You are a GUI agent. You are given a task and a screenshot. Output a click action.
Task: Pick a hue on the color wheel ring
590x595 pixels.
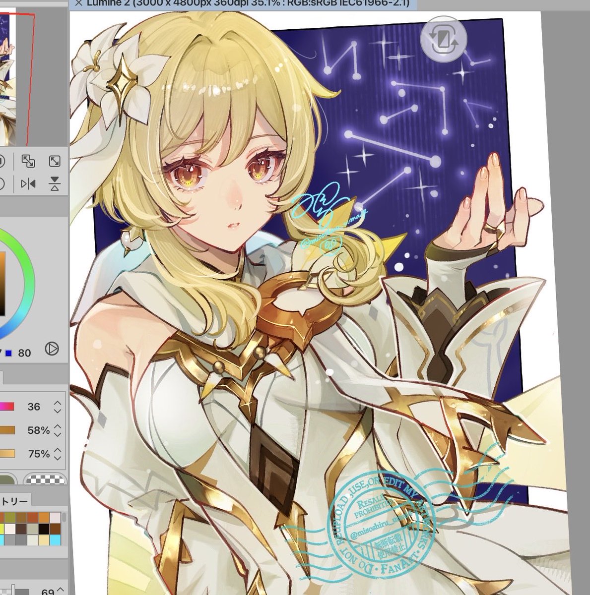coord(30,284)
